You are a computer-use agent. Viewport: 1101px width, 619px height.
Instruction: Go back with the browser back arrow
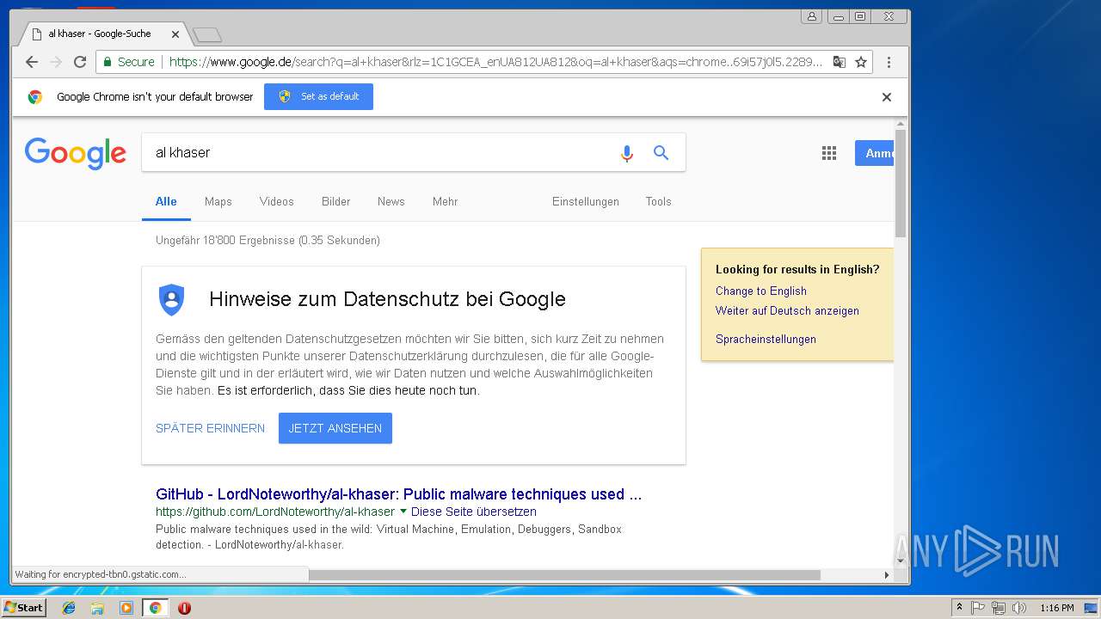32,62
